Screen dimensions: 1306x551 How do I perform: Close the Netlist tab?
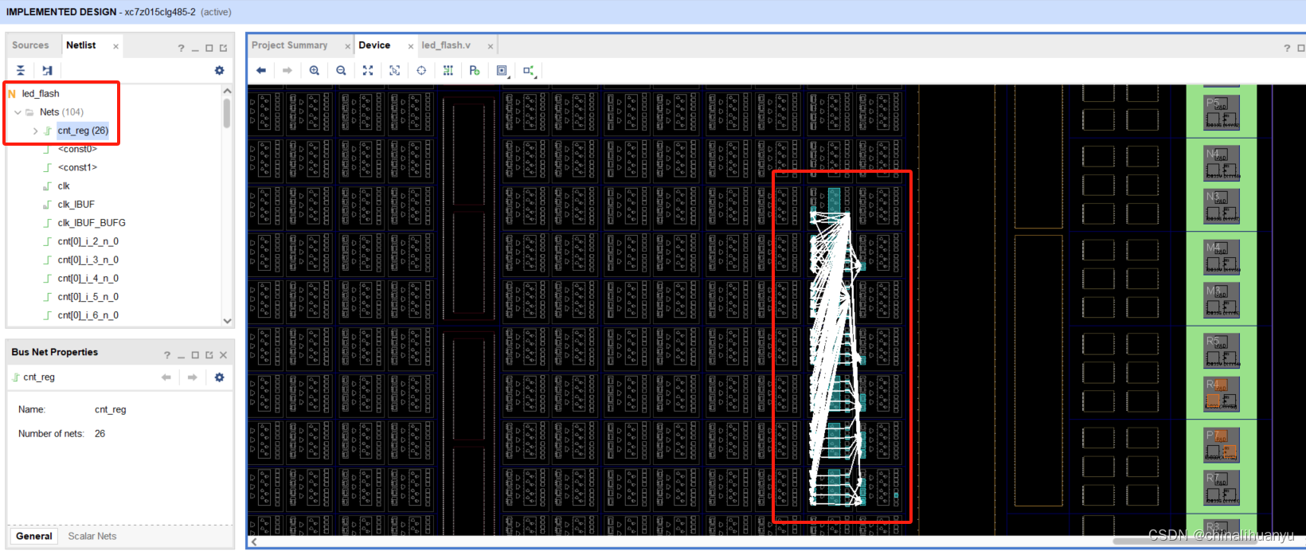pyautogui.click(x=115, y=46)
